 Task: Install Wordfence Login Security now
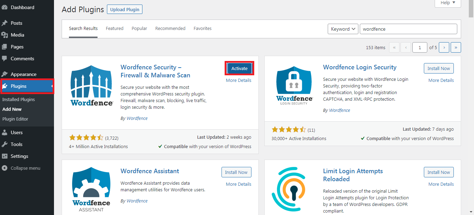click(x=439, y=68)
